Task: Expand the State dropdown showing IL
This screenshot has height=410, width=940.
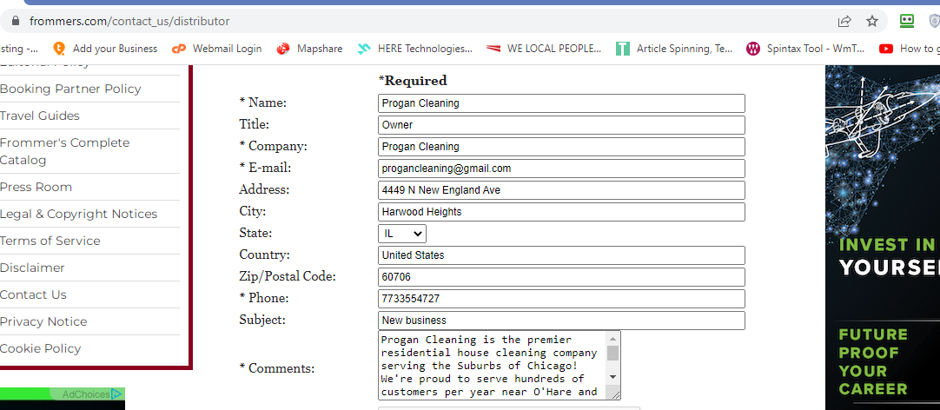Action: [401, 234]
